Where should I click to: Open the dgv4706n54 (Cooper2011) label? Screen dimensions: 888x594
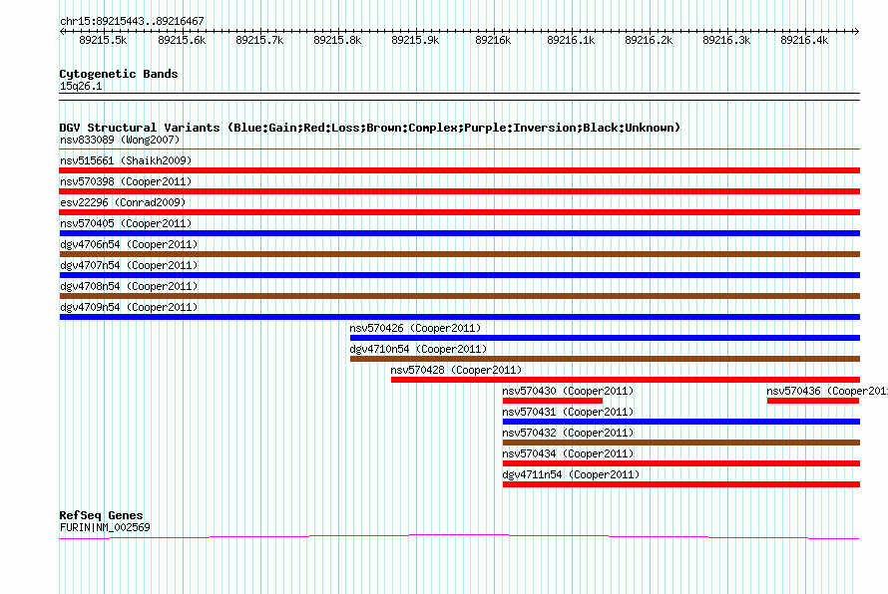click(x=129, y=244)
